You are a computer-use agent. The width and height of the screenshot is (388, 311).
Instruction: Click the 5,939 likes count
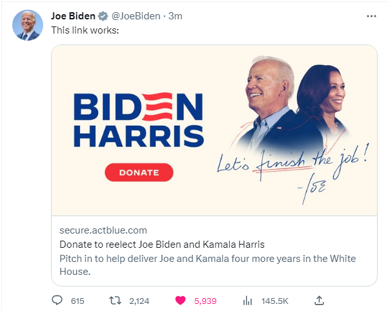click(205, 301)
